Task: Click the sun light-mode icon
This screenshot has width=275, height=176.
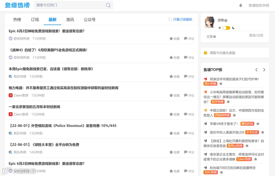Action: 219,28
